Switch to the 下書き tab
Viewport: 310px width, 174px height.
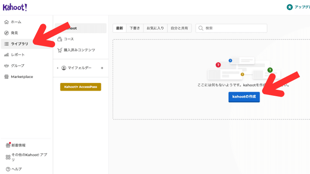(x=135, y=28)
